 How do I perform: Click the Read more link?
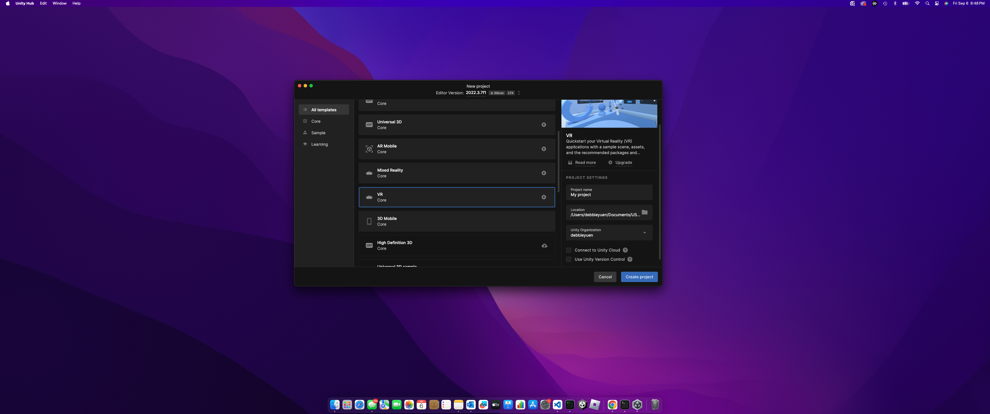(x=585, y=162)
